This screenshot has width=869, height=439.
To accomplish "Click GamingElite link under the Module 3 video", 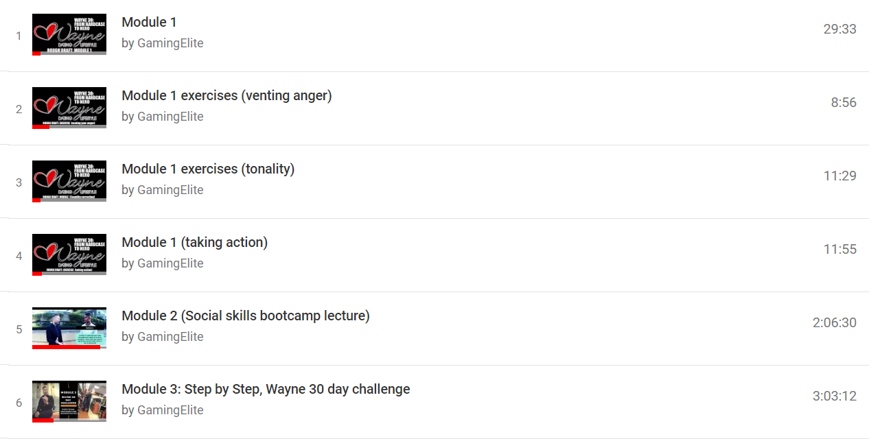I will (x=170, y=410).
